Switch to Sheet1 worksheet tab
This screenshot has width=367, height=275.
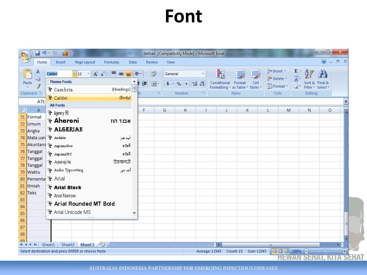point(48,245)
